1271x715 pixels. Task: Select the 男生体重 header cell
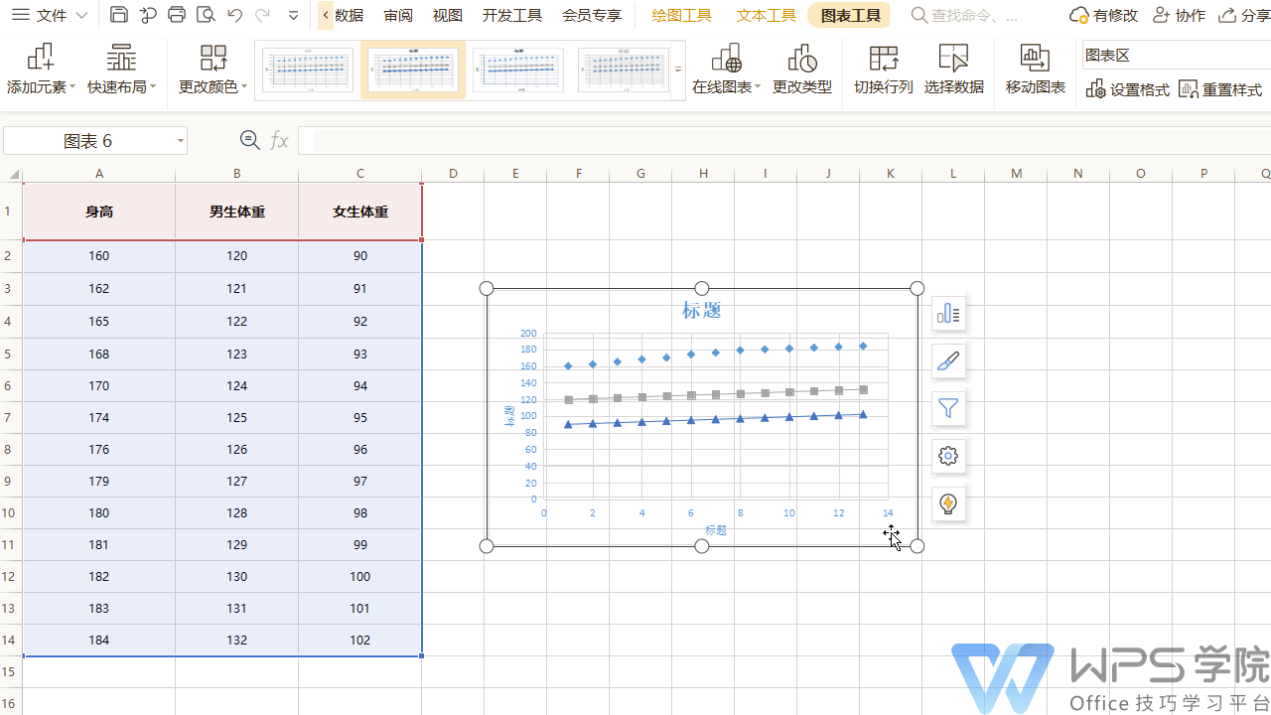pos(237,212)
